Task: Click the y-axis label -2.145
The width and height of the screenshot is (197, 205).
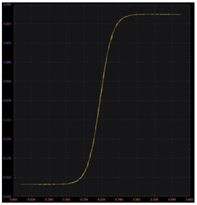Action: point(5,139)
